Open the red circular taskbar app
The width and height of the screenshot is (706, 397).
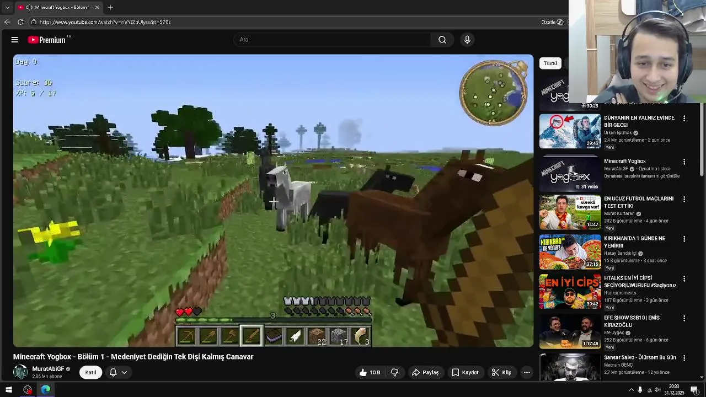[x=28, y=390]
